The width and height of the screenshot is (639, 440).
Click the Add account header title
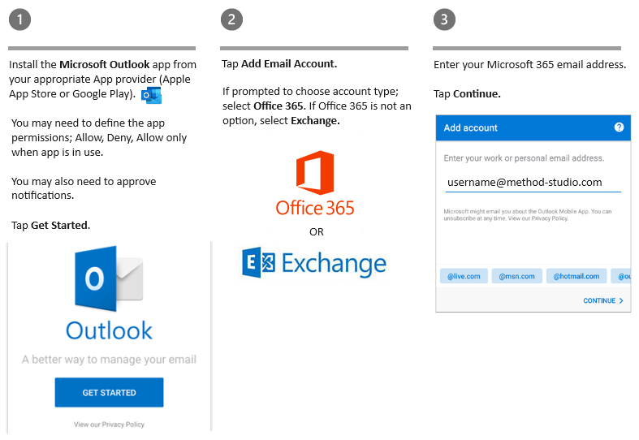click(471, 128)
